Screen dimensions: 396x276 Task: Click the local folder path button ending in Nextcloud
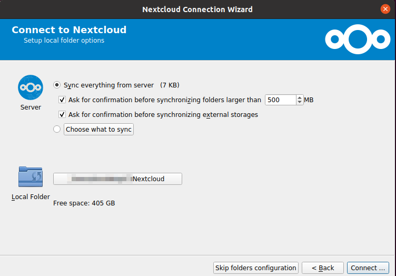[x=117, y=179]
